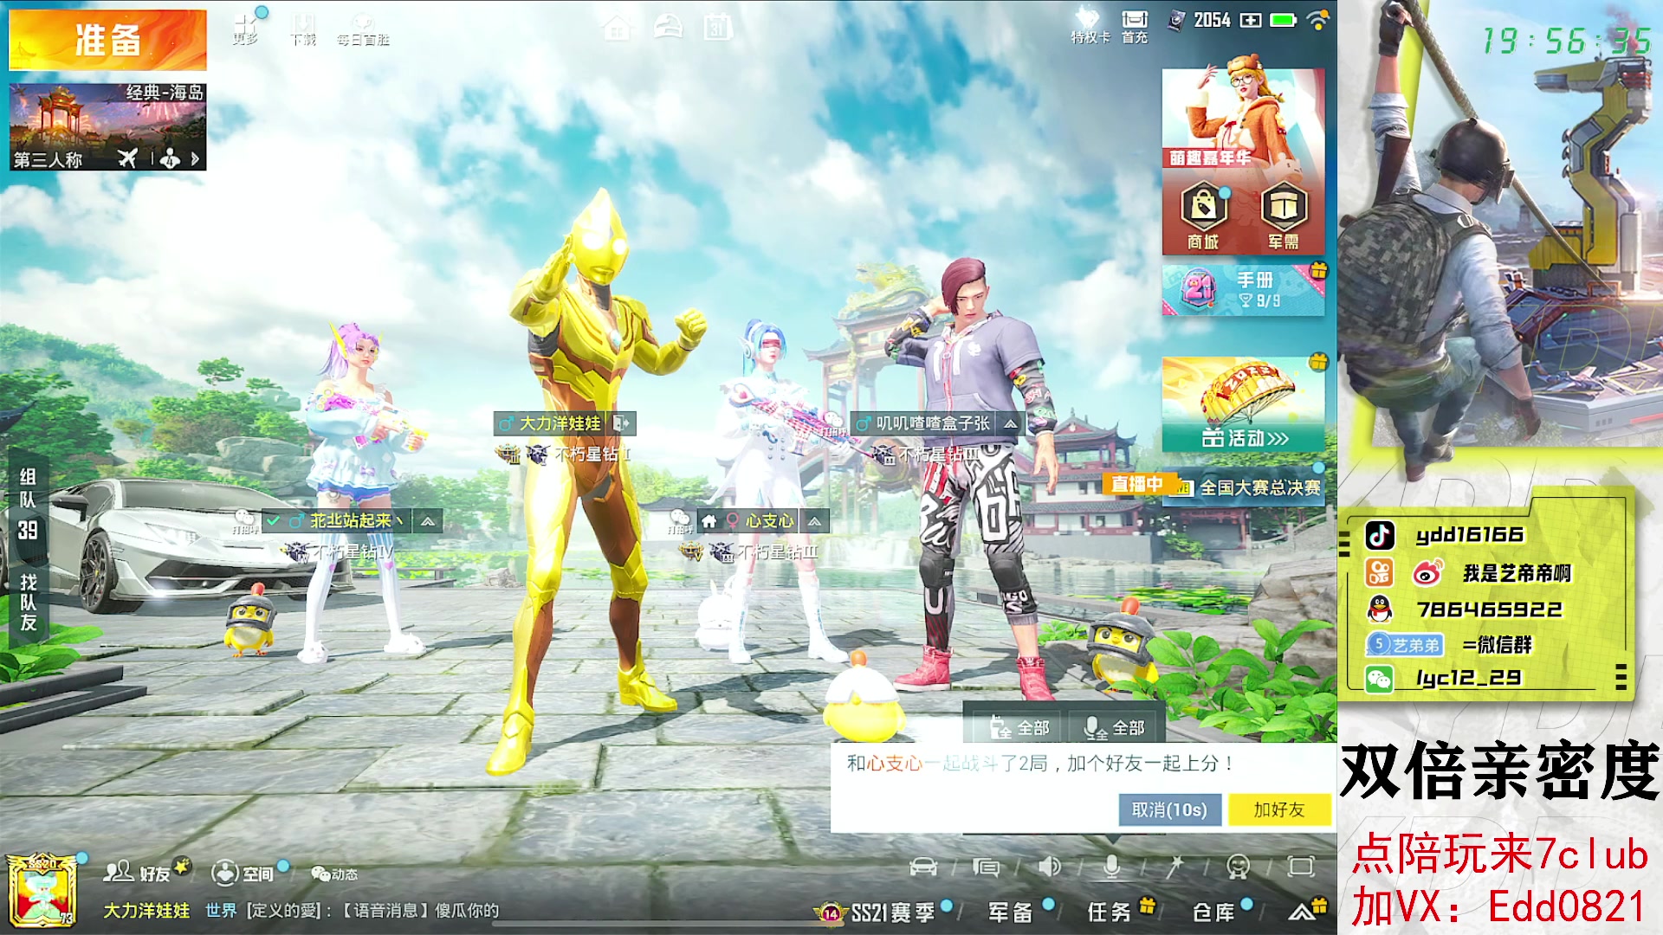Tap the home icon on 心支心 tag
Image resolution: width=1663 pixels, height=935 pixels.
709,520
